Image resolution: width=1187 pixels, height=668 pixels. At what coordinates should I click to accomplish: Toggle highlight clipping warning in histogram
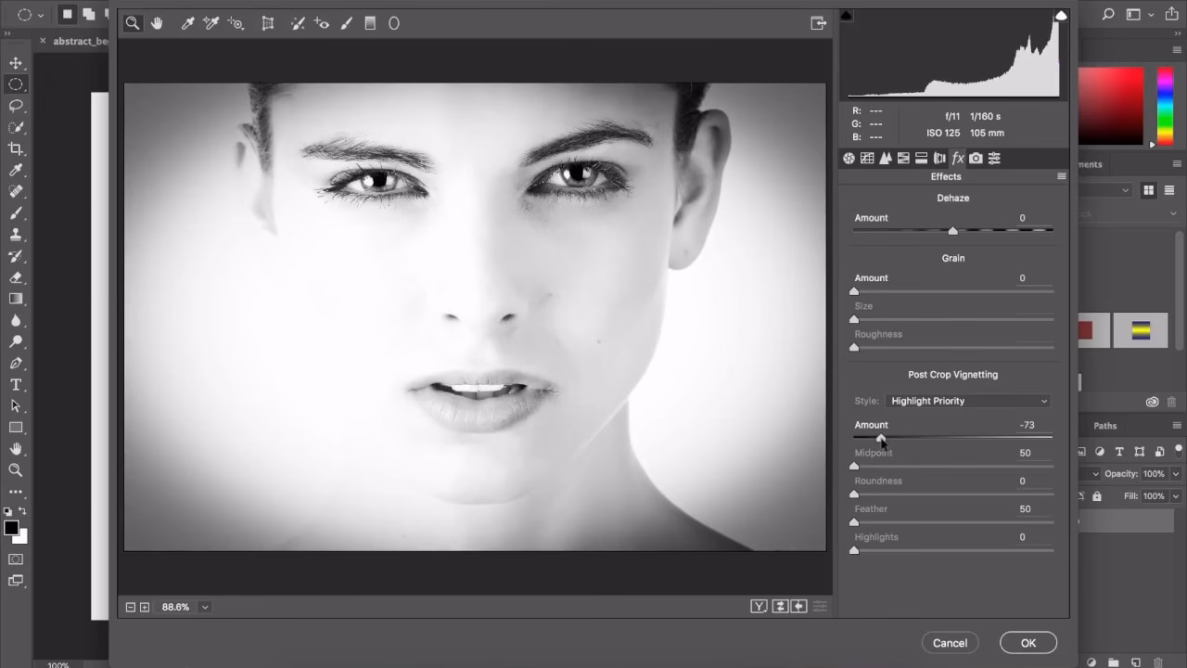pos(1061,16)
